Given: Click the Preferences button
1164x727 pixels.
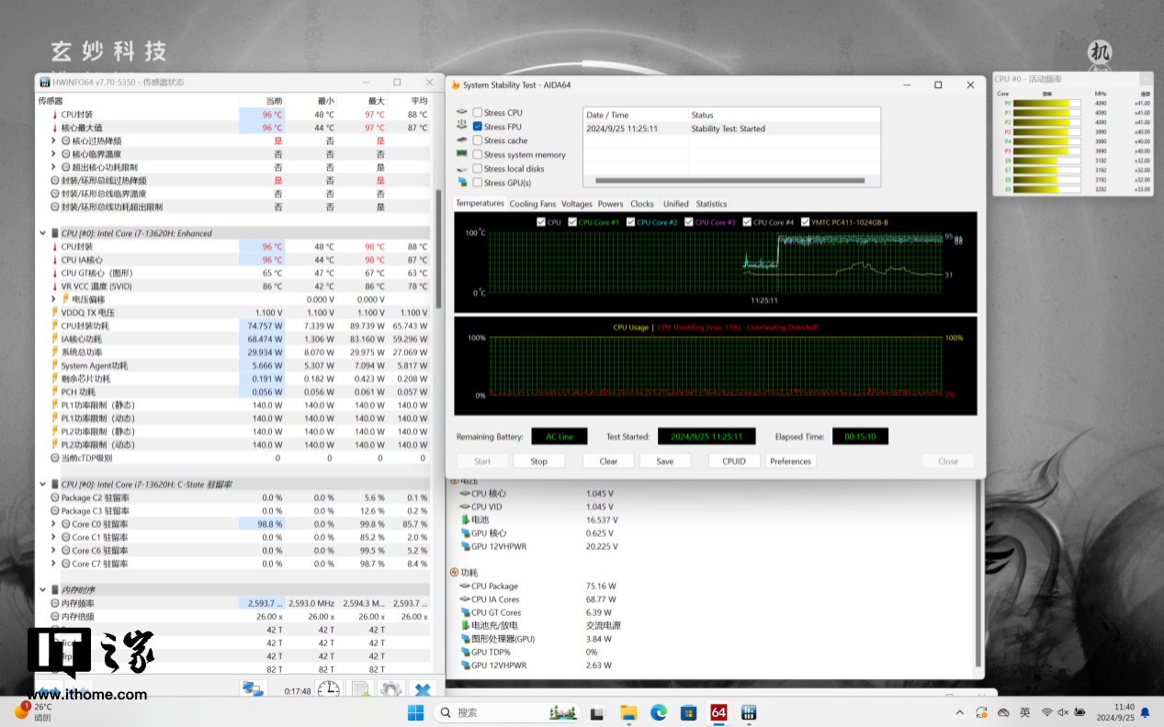Looking at the screenshot, I should tap(790, 461).
